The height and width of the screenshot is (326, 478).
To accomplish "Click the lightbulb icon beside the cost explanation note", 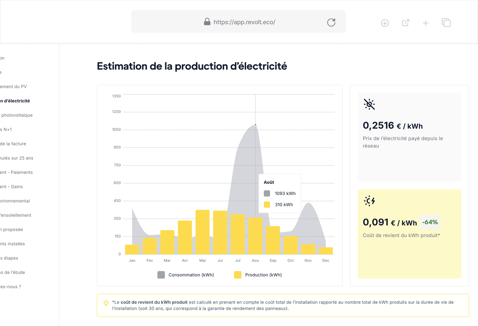I will [105, 303].
